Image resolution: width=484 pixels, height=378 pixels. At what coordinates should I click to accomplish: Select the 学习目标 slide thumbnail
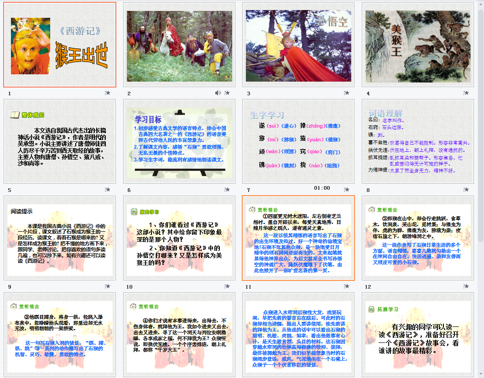[179, 141]
